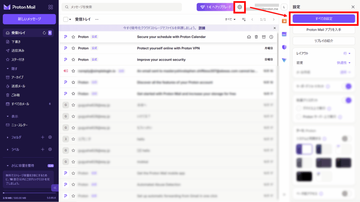
Task: Open the 密度 dropdown showing 快適性
Action: [344, 63]
